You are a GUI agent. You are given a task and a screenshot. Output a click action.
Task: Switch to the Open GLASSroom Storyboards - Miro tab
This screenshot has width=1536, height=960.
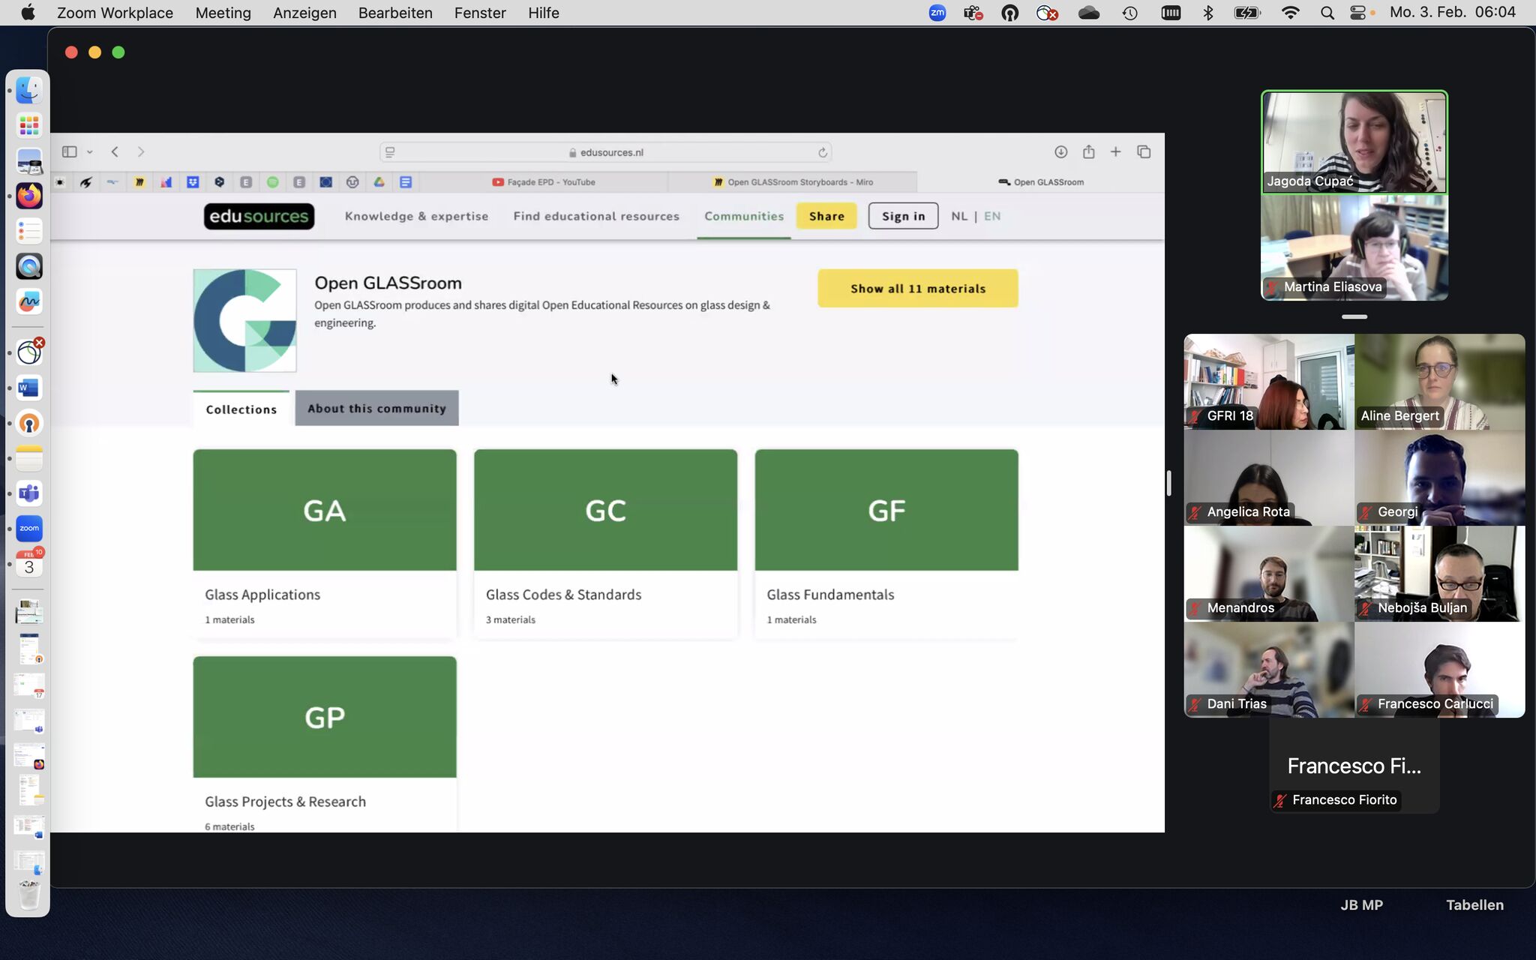pos(793,182)
